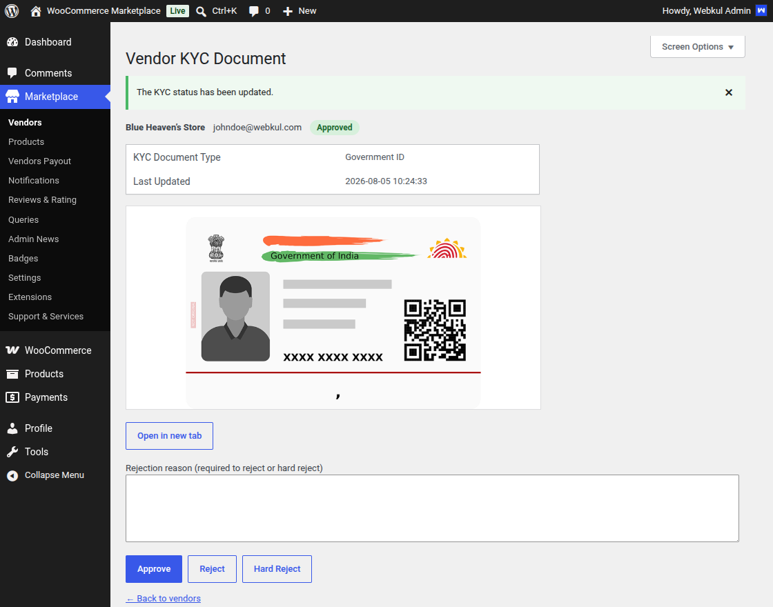Open Reviews & Rating
Screen dimensions: 773x607
(42, 200)
